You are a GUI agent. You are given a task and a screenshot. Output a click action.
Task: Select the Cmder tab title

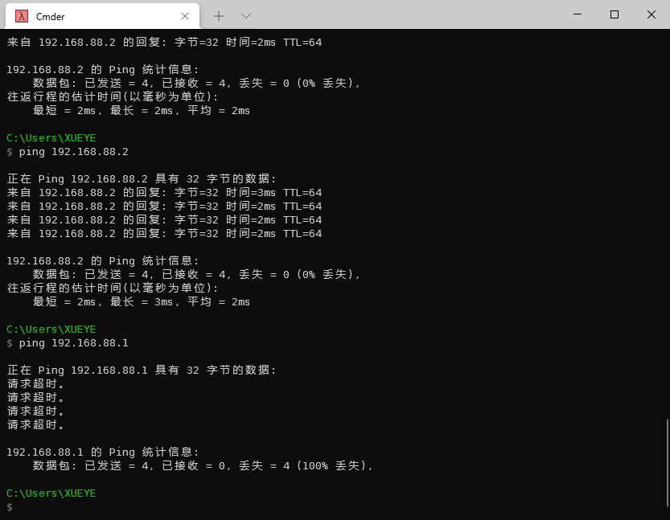pyautogui.click(x=51, y=16)
